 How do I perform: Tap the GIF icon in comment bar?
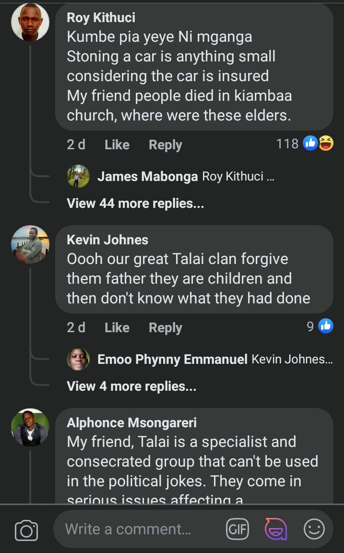click(x=237, y=529)
